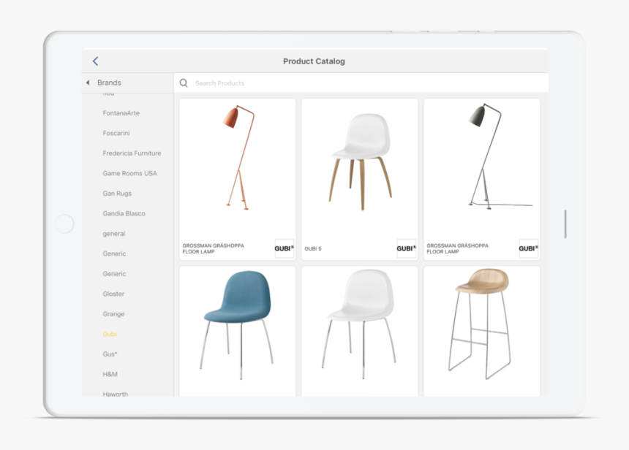Click the GUBI logo on the Gubi 5 card
This screenshot has height=450, width=629.
click(404, 248)
